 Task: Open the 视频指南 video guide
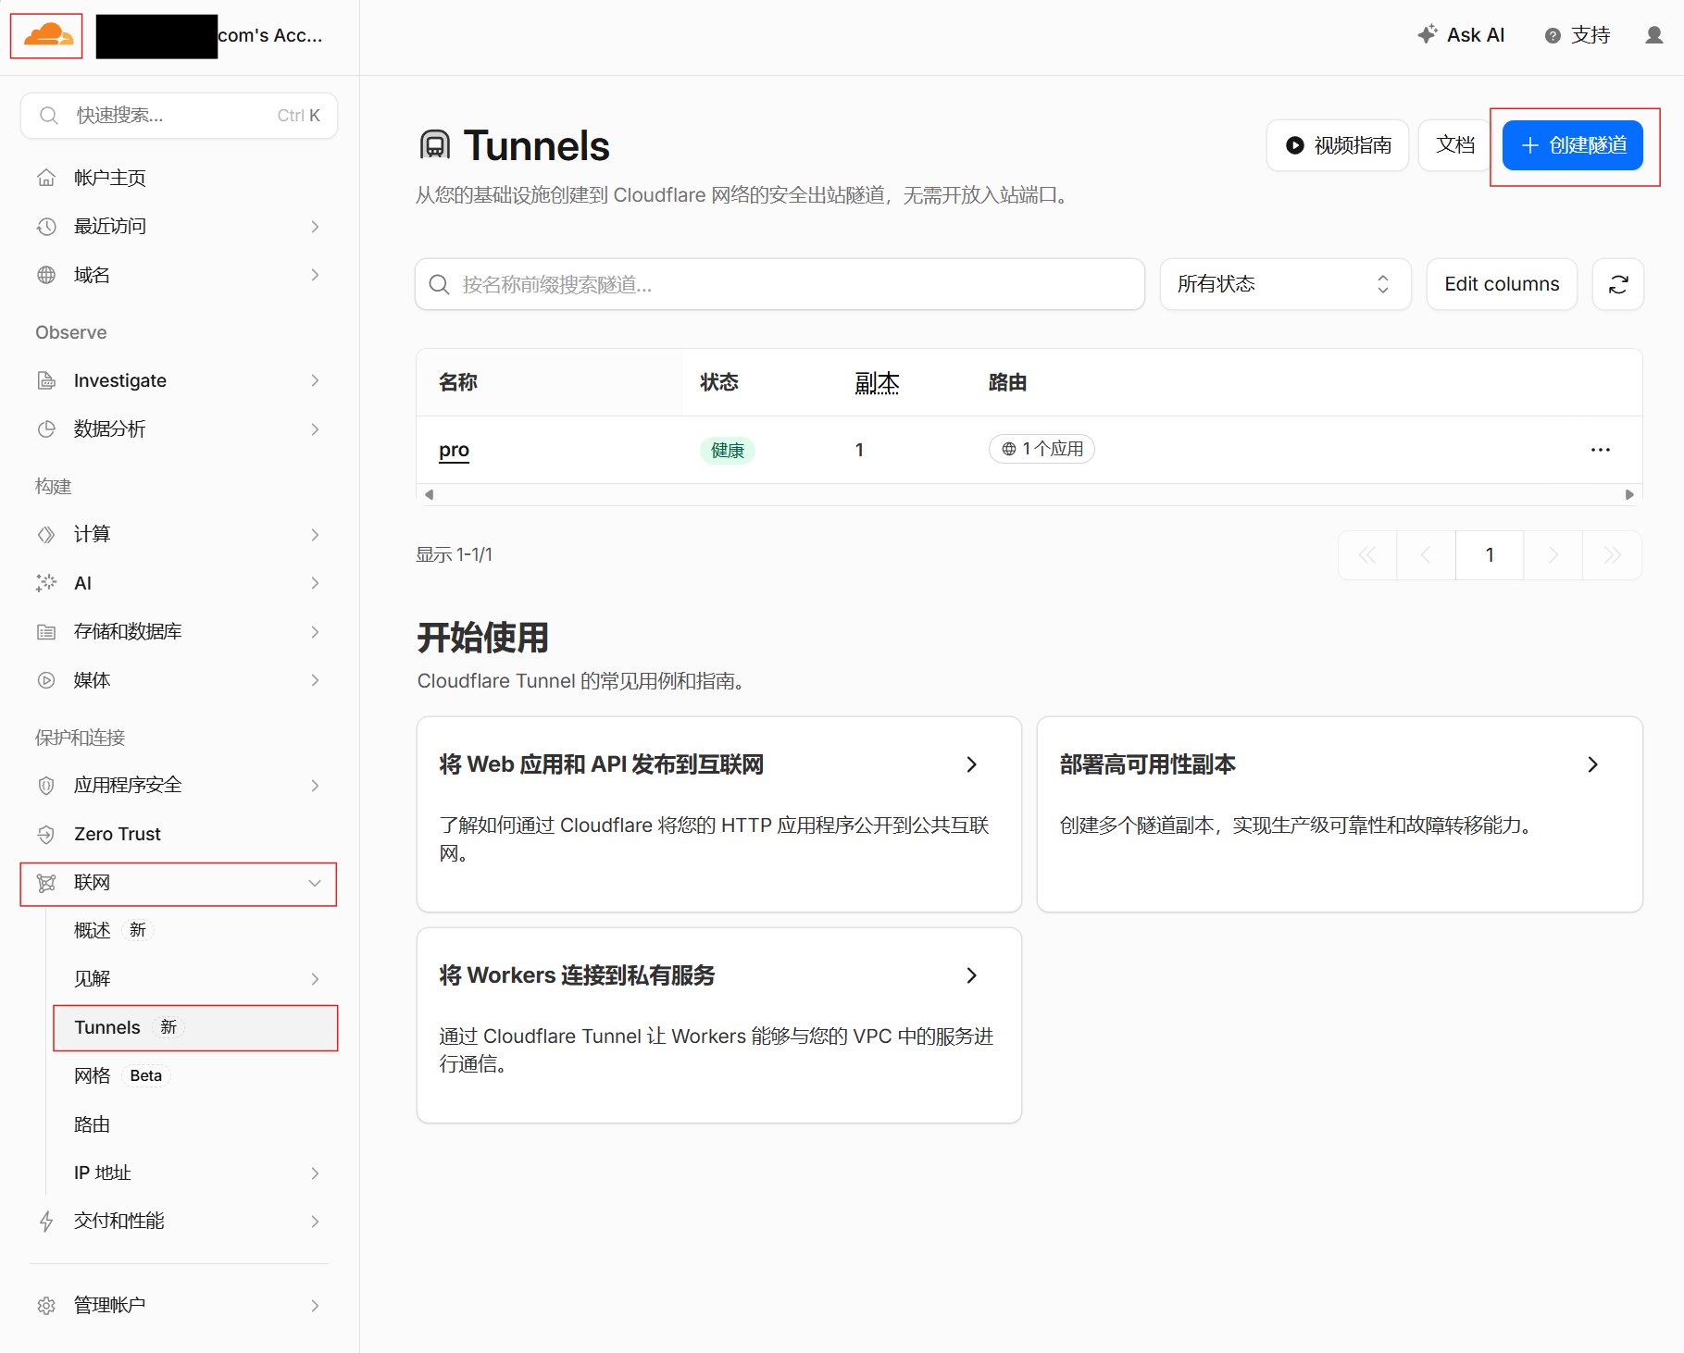(x=1337, y=145)
